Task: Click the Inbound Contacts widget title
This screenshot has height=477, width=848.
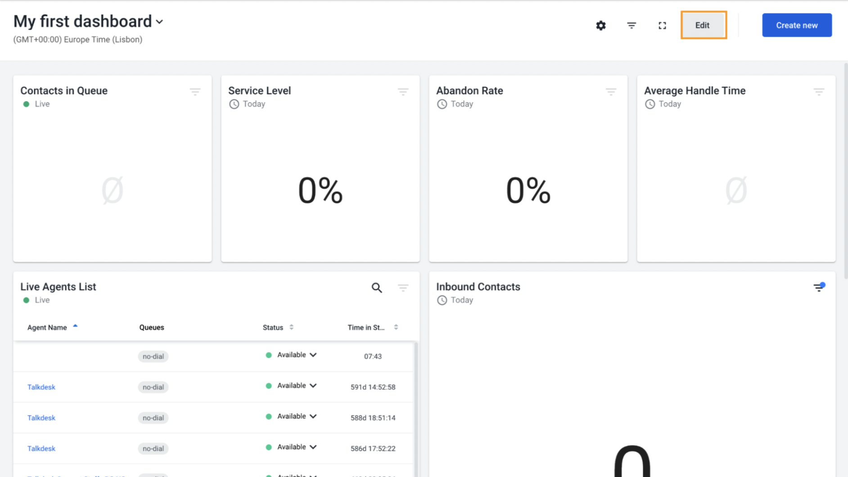Action: (x=478, y=287)
